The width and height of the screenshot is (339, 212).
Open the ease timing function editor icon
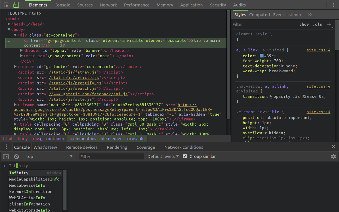click(x=304, y=96)
